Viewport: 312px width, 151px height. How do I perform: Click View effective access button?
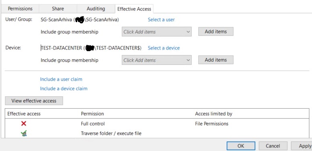[x=34, y=101]
